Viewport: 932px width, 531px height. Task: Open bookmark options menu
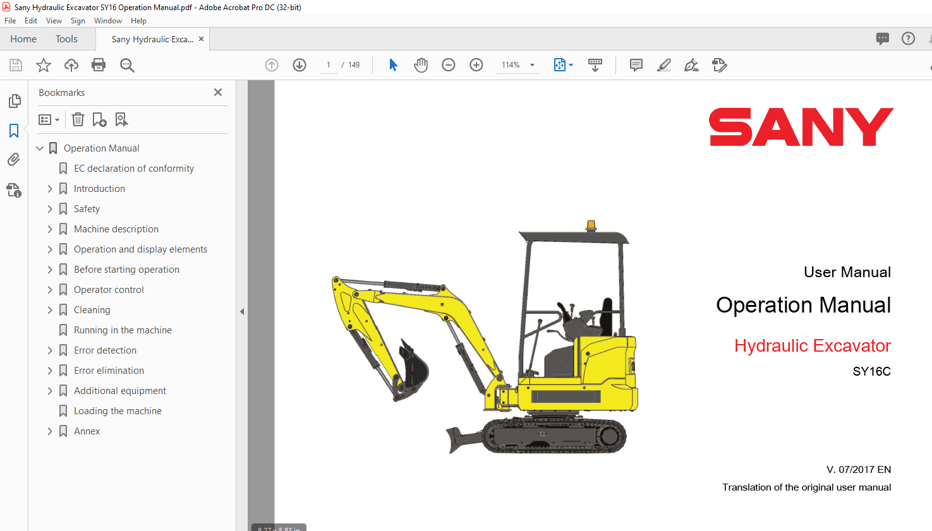tap(49, 119)
